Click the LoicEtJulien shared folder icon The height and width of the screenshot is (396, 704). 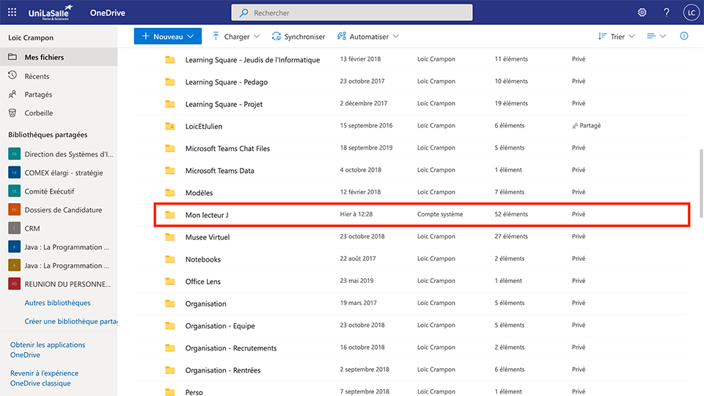(169, 126)
